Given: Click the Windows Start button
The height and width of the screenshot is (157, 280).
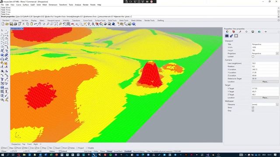Looking at the screenshot, I should pyautogui.click(x=3, y=155).
